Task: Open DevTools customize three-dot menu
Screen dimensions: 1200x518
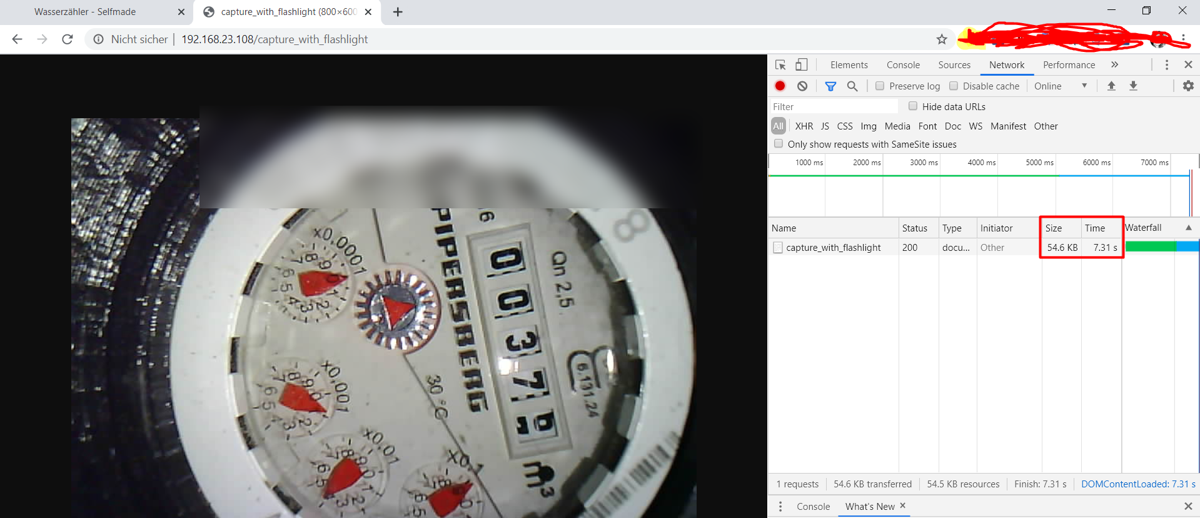Action: [1167, 64]
